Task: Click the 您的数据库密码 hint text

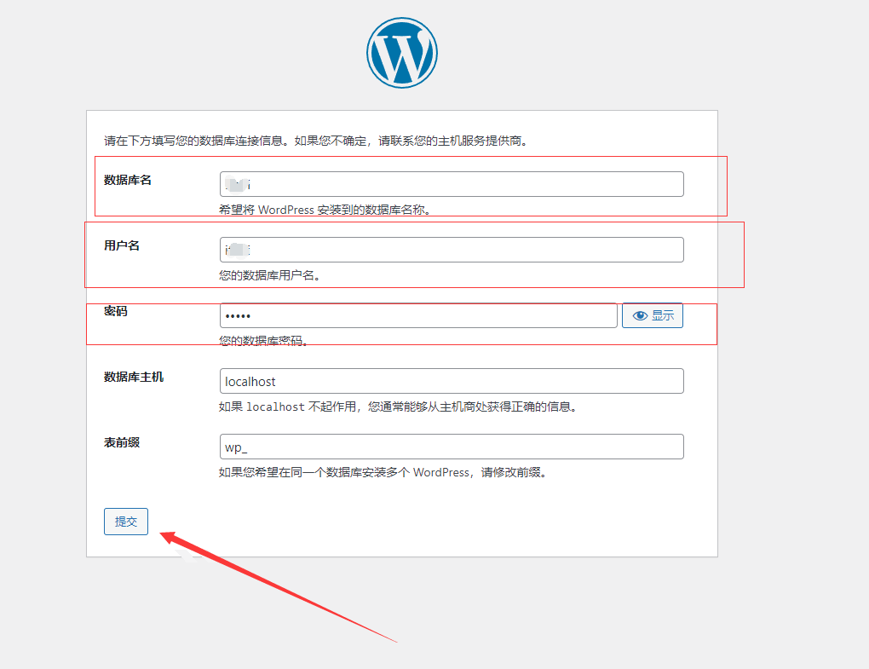Action: click(x=263, y=341)
